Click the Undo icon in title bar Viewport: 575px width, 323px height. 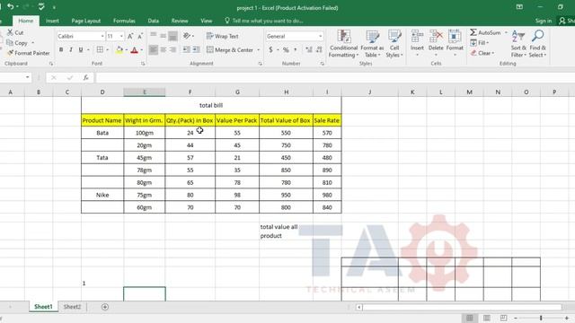pyautogui.click(x=10, y=6)
